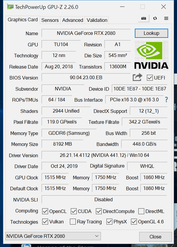Image resolution: width=177 pixels, height=247 pixels.
Task: Toggle the OpenGL 4.6 checkbox
Action: (x=134, y=222)
